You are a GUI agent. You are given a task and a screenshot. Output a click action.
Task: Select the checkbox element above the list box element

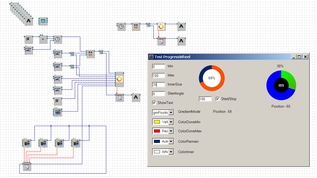[x=58, y=101]
